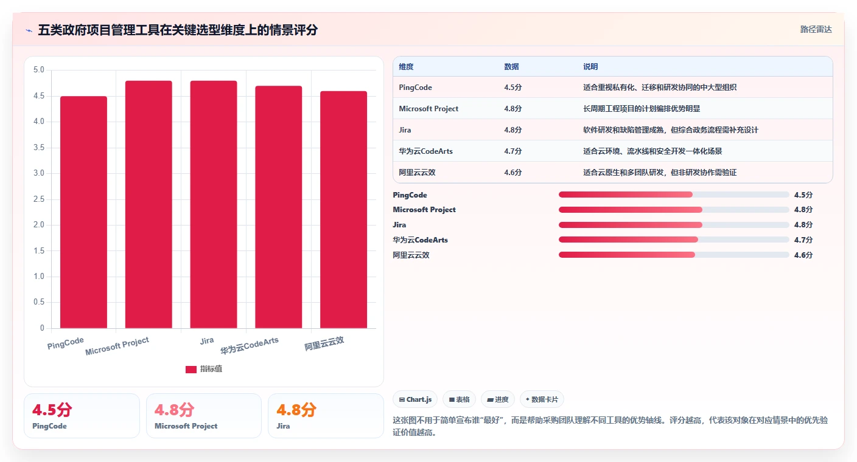
Task: Click the 长周期工程项目 description cell
Action: (x=642, y=109)
